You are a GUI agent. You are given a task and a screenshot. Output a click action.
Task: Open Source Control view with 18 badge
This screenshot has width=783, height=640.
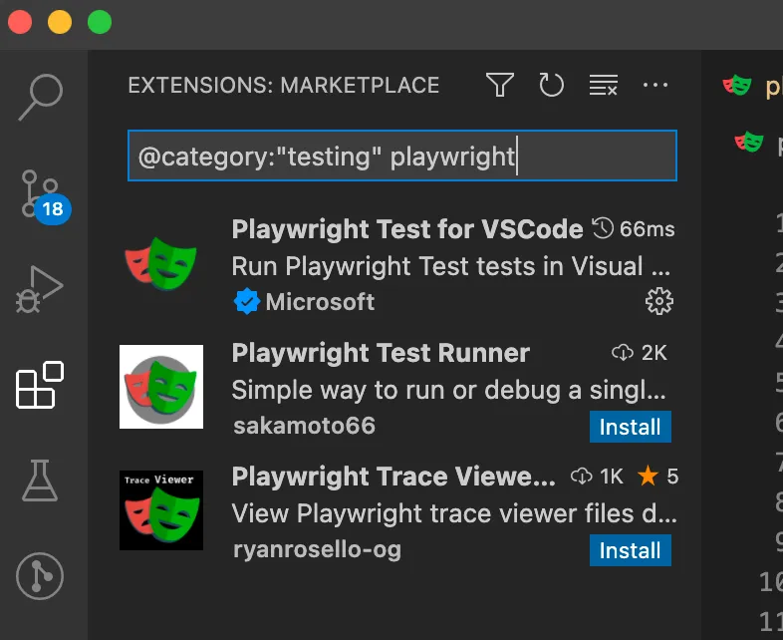point(41,193)
